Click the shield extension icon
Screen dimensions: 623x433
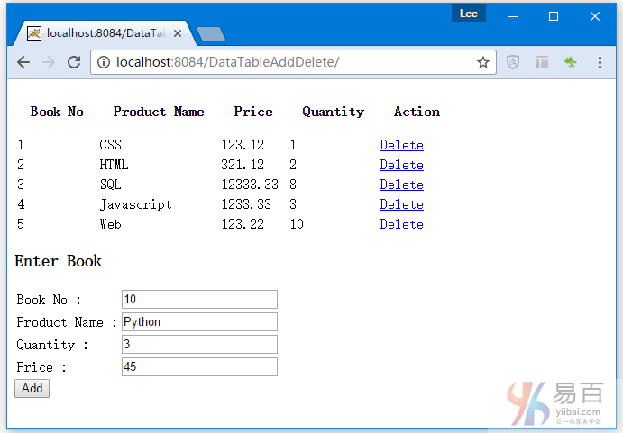click(x=513, y=62)
